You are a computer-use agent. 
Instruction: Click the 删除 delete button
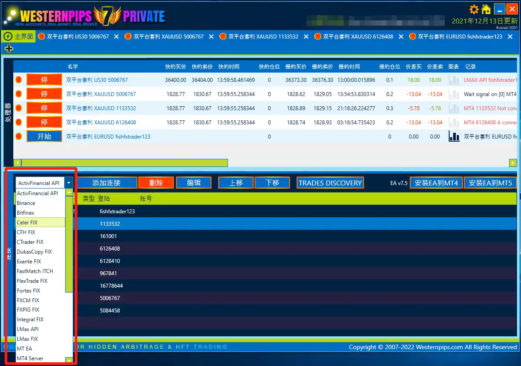156,183
